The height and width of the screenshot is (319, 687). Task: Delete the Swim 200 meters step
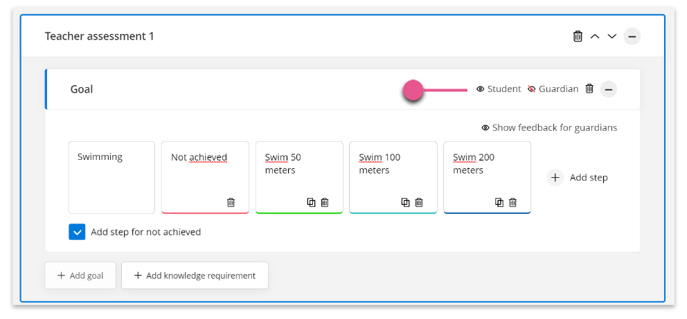click(512, 203)
